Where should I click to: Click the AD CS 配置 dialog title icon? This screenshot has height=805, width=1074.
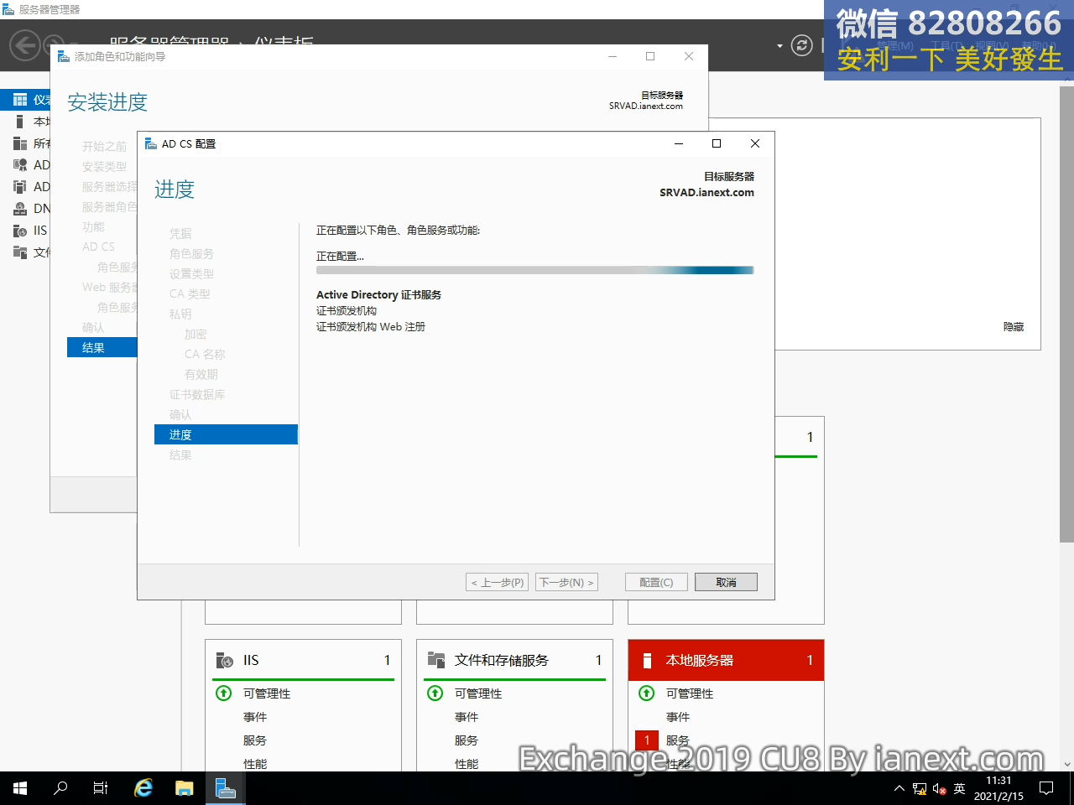coord(151,143)
